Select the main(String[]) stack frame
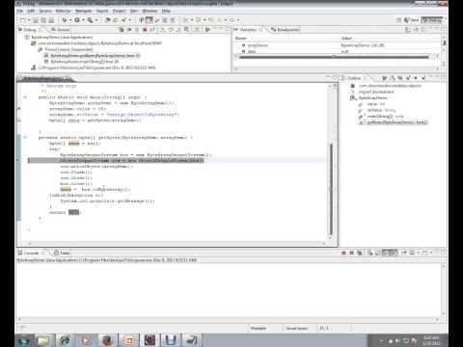The image size is (463, 347). pyautogui.click(x=85, y=62)
